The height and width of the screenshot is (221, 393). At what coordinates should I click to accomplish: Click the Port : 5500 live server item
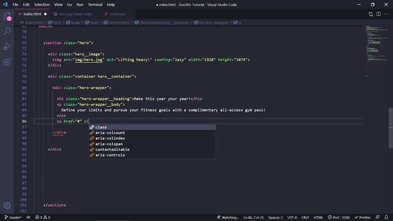(x=338, y=217)
